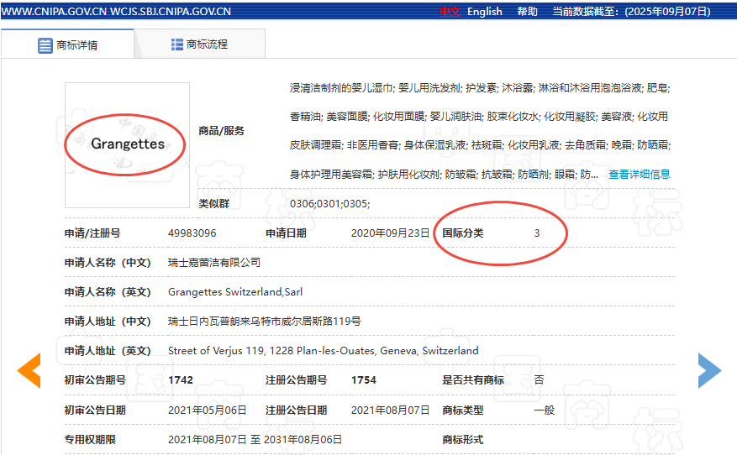Click the 申请日期 label
This screenshot has height=455, width=737.
[x=286, y=233]
